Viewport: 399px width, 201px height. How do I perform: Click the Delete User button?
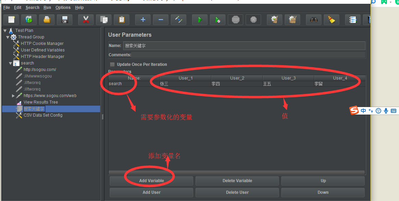(x=237, y=192)
